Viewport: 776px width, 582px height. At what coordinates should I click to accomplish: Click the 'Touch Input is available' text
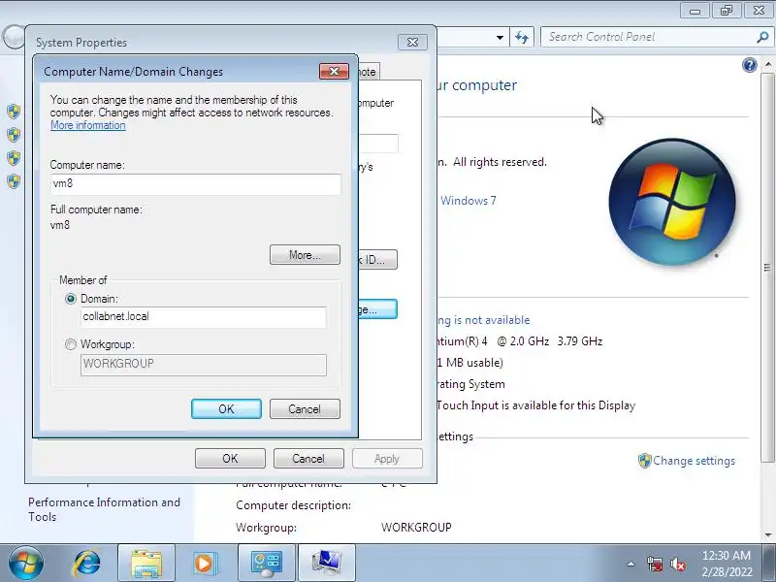[x=536, y=405]
